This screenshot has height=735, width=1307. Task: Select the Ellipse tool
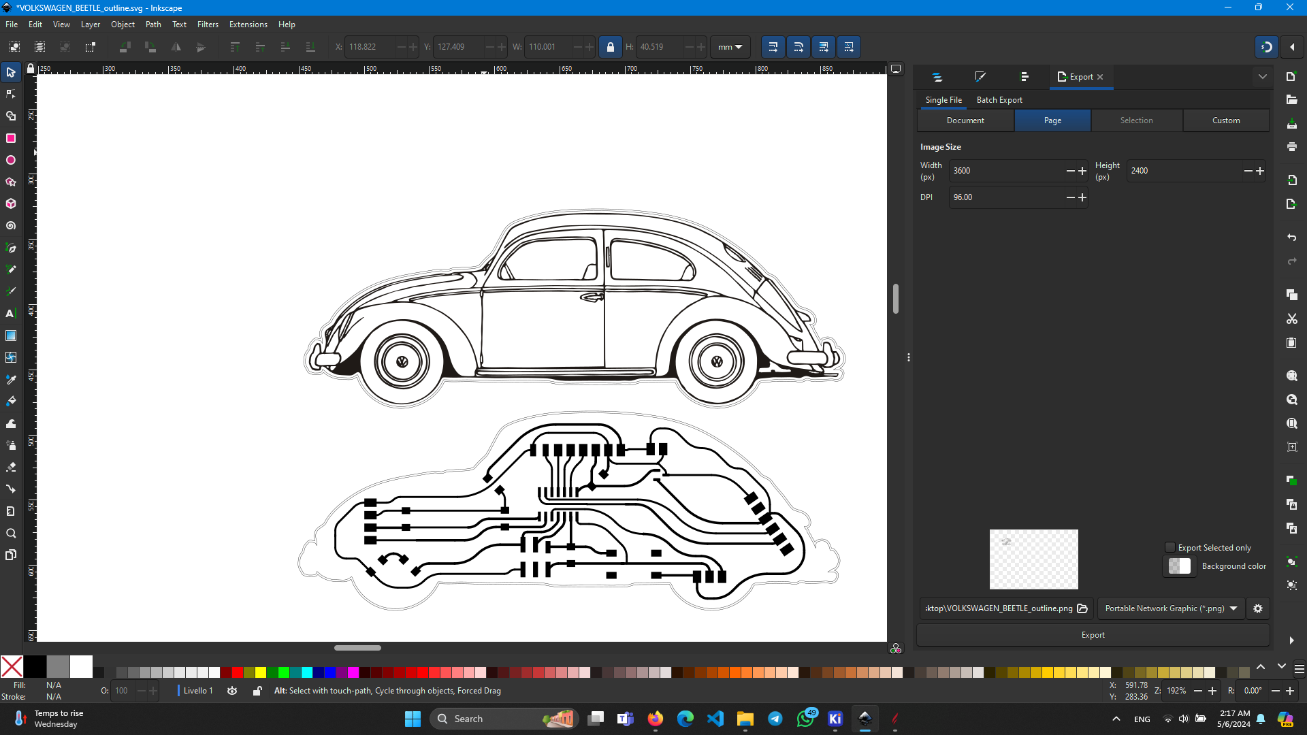11,160
